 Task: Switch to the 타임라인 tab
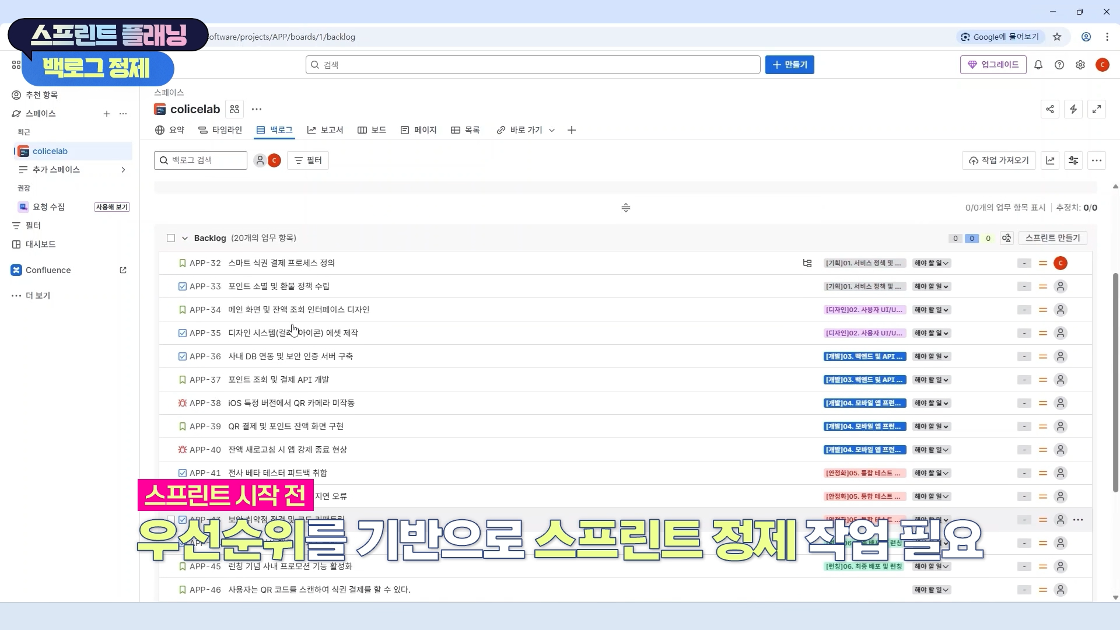point(220,130)
